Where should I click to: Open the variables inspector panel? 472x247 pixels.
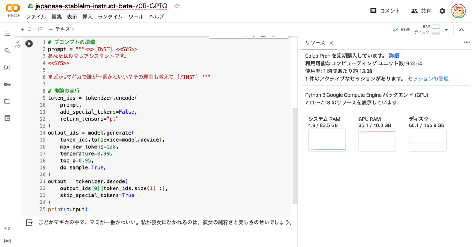tap(7, 67)
